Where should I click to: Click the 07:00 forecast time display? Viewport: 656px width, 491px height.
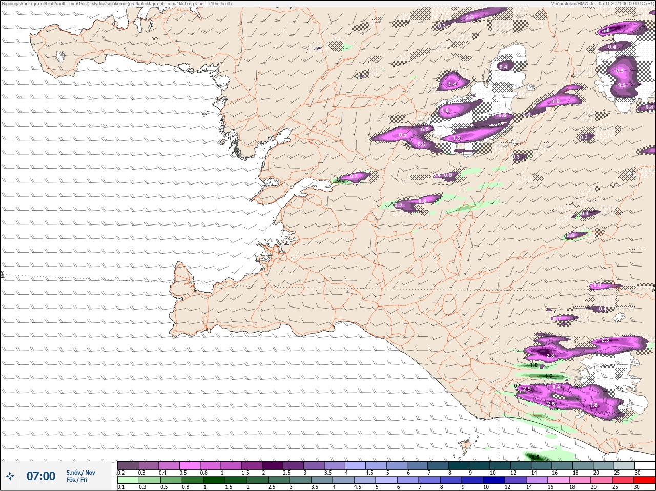[x=41, y=476]
